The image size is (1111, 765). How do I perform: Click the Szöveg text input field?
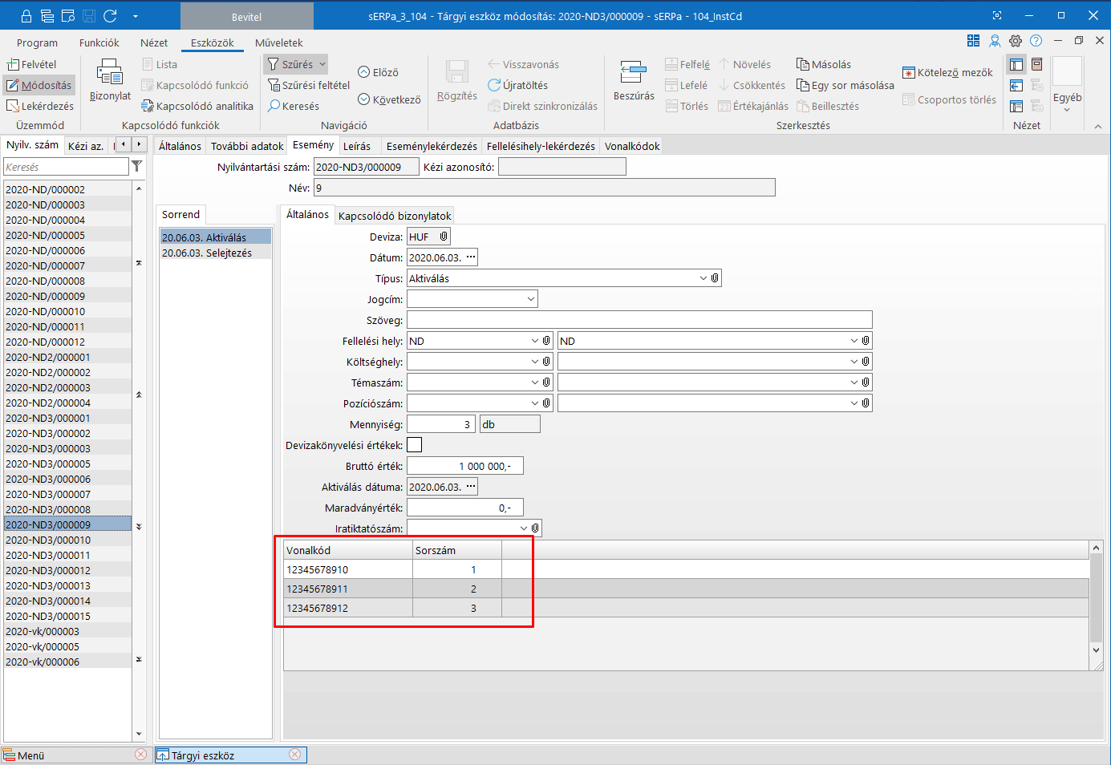[639, 320]
